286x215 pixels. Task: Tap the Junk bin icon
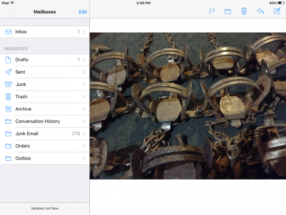click(8, 84)
